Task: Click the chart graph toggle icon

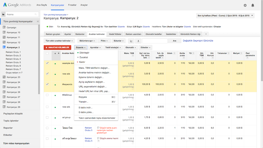Action: point(131,41)
